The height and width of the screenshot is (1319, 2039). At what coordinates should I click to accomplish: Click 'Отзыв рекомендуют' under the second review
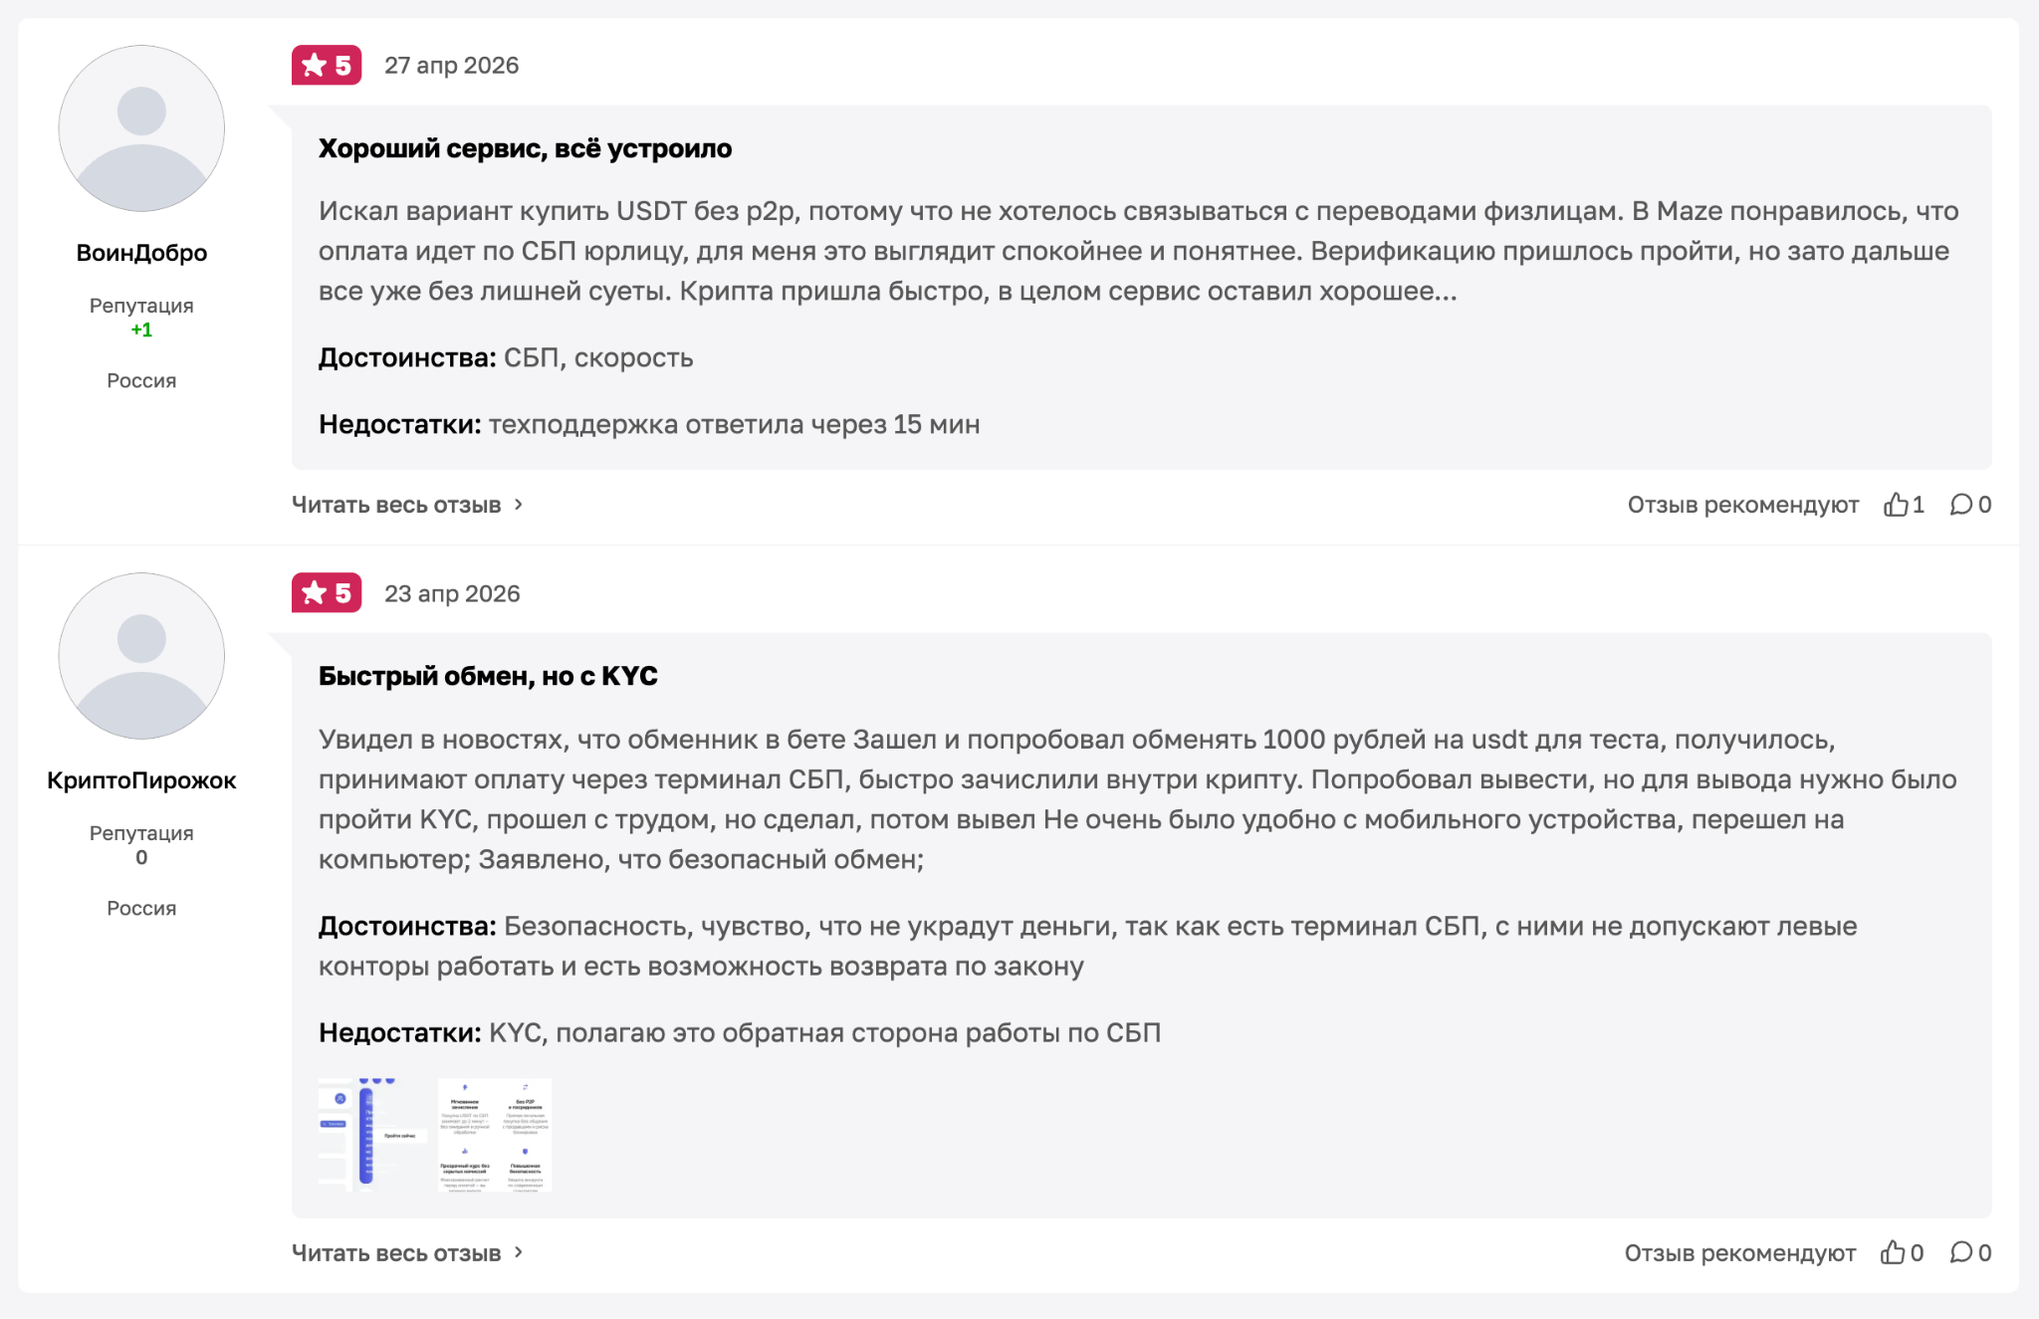click(x=1740, y=1252)
